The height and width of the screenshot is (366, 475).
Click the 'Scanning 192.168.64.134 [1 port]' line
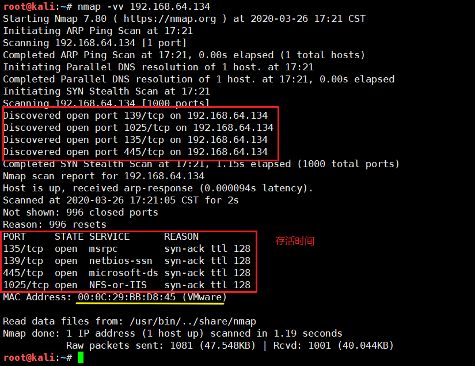[95, 43]
